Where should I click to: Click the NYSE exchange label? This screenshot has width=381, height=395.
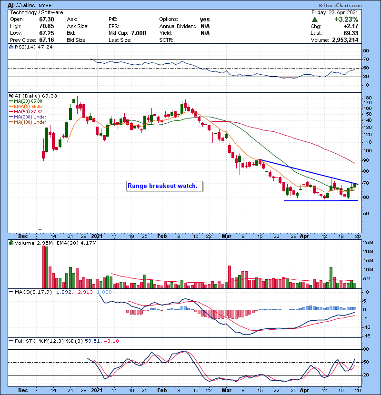(x=45, y=6)
